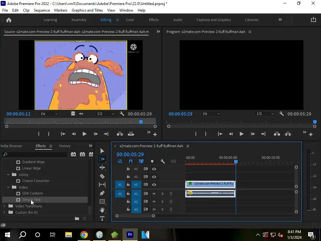Image resolution: width=321 pixels, height=241 pixels.
Task: Filter 32-bit color effects
Action: coord(82,154)
